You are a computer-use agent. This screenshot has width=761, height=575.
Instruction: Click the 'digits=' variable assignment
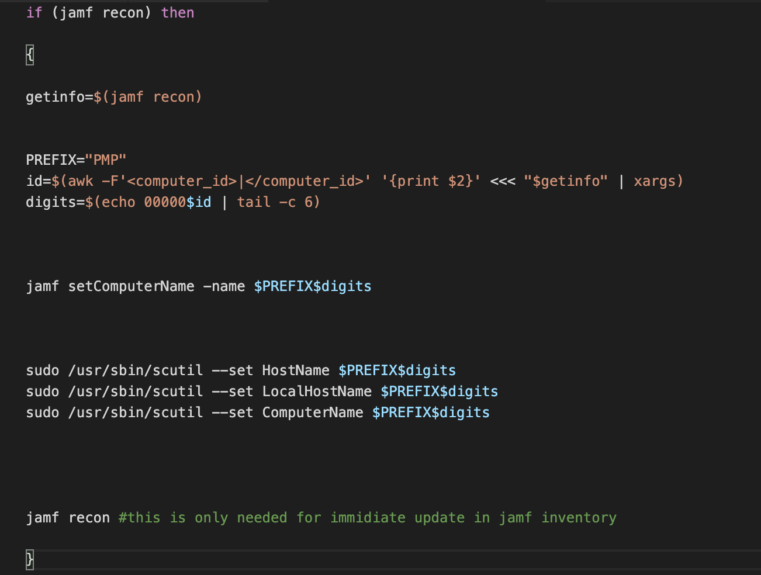pos(56,202)
